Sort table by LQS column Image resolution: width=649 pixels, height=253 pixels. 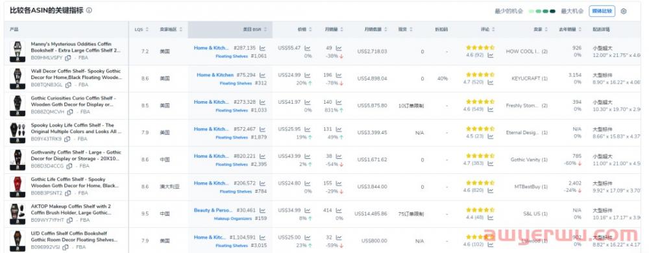(141, 30)
